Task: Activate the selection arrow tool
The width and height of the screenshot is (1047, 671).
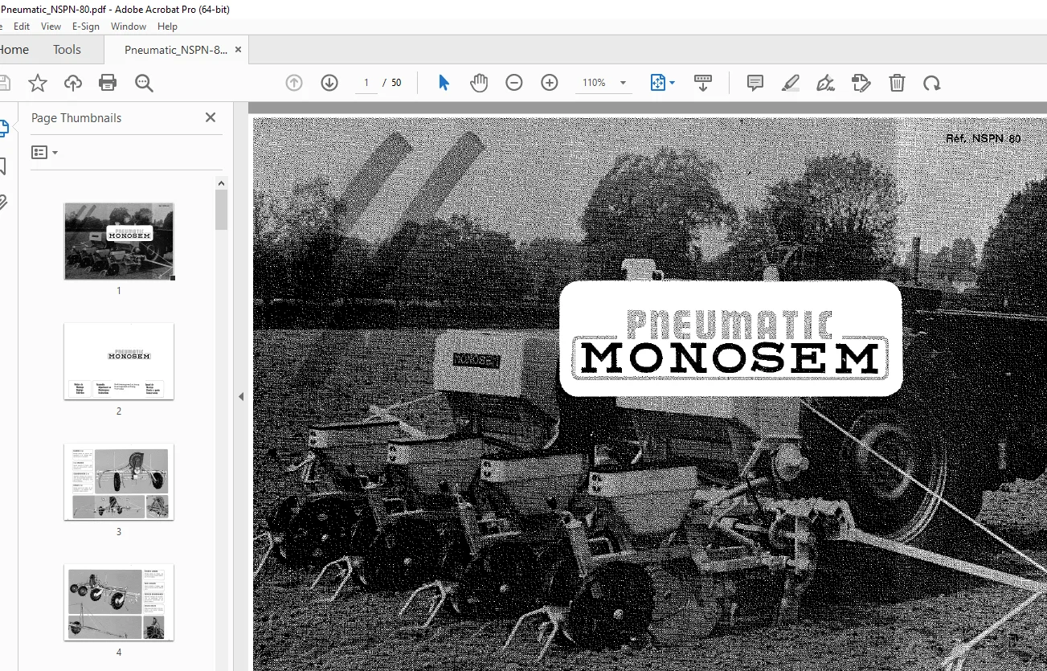Action: [x=444, y=83]
